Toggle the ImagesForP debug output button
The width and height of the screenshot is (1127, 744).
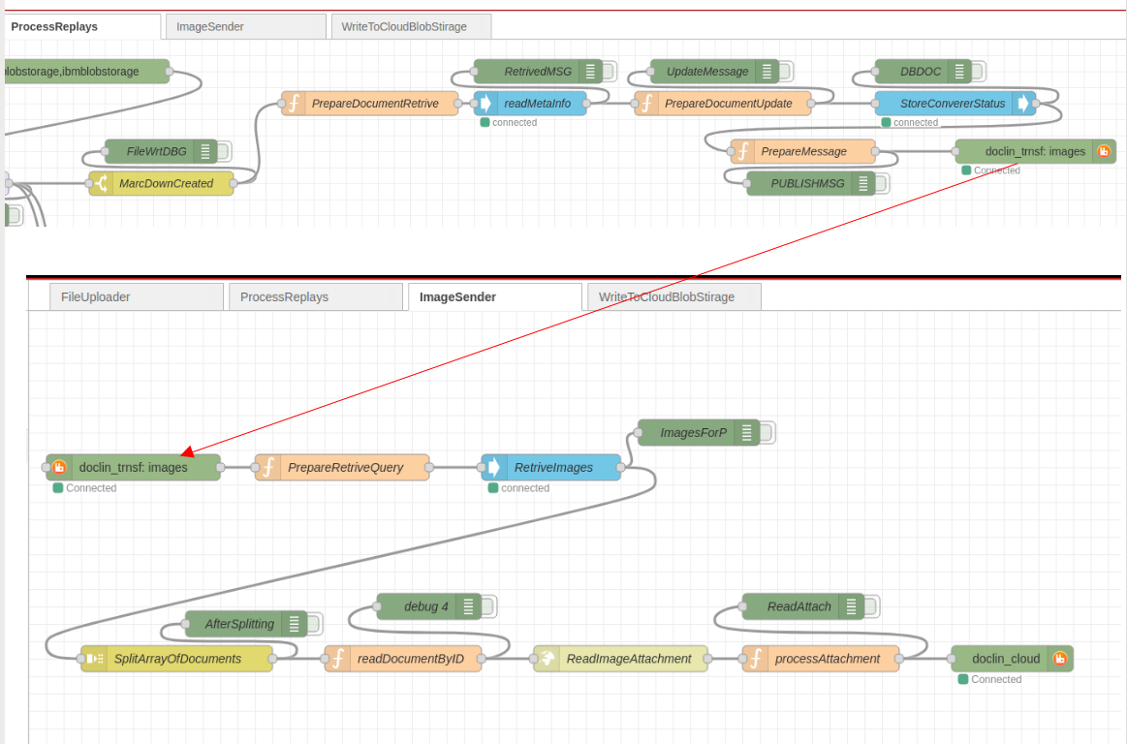[767, 433]
